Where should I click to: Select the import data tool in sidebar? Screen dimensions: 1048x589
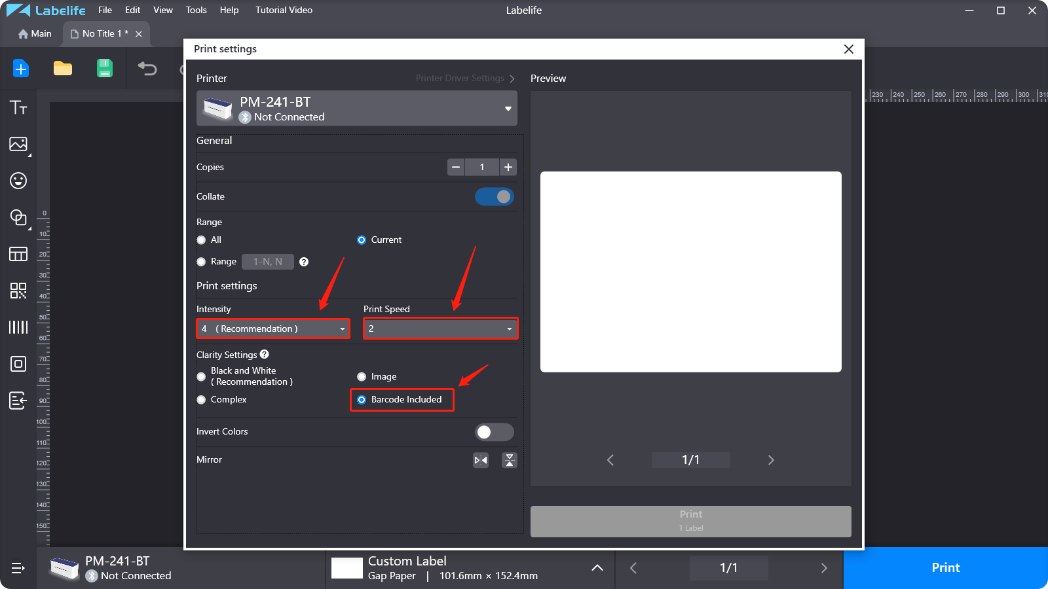tap(18, 401)
